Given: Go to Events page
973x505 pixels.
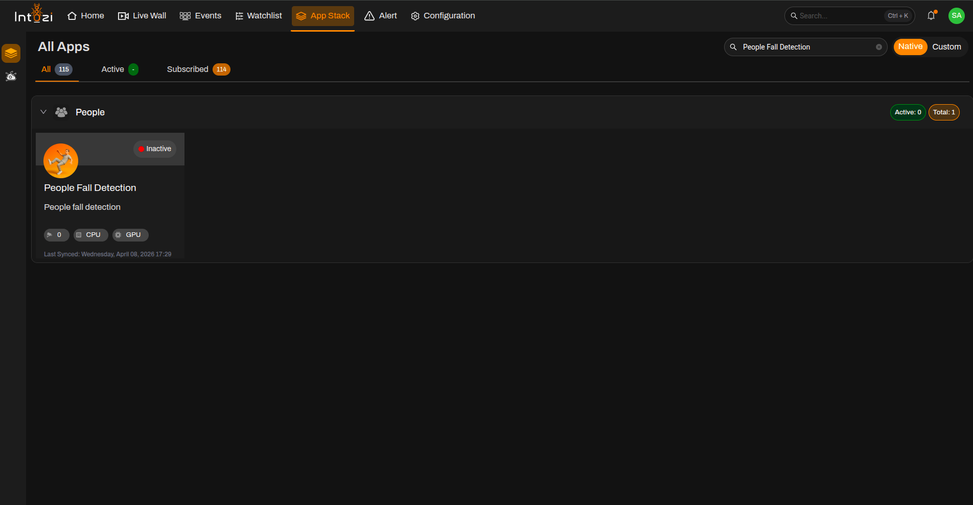Looking at the screenshot, I should 201,16.
